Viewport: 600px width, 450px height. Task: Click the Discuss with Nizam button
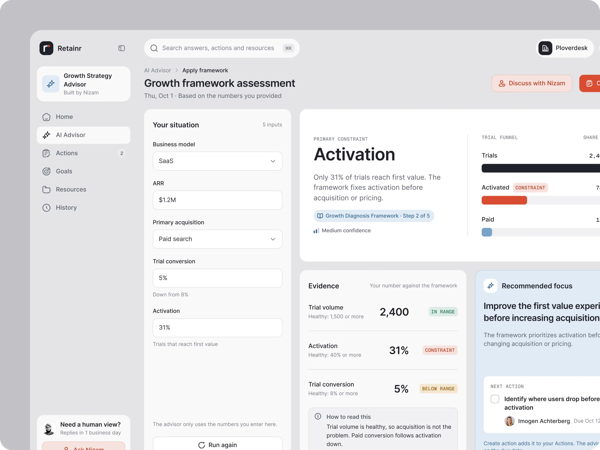coord(532,83)
